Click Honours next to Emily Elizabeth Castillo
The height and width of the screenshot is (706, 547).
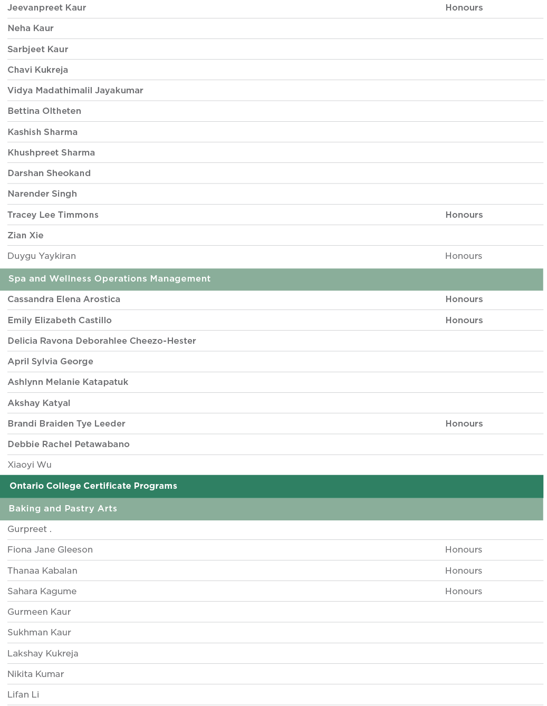464,321
